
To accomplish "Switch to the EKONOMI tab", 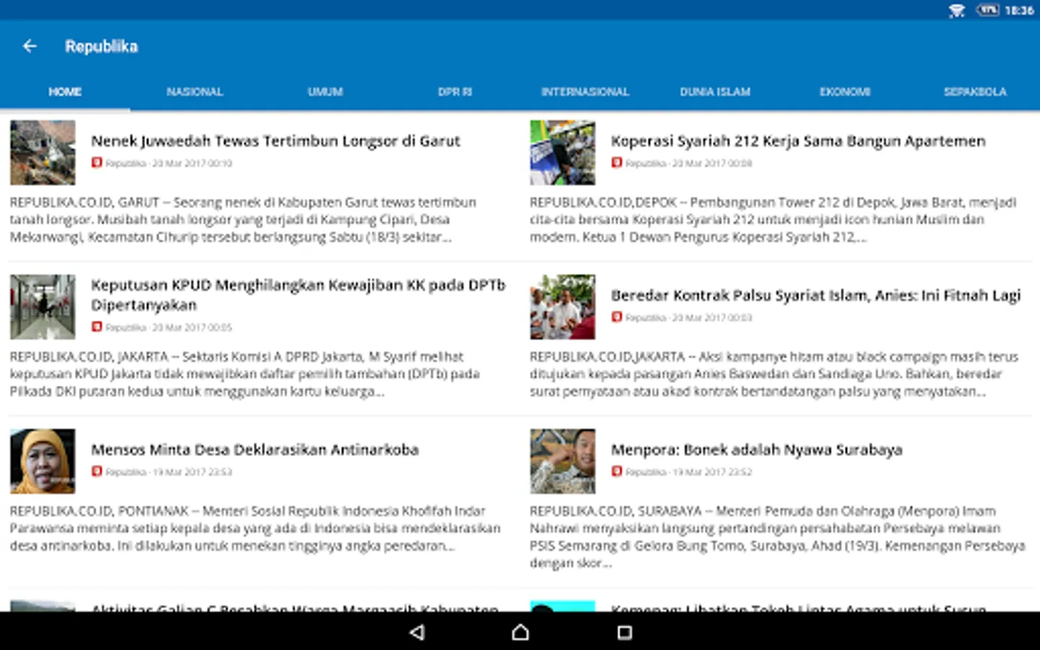I will [x=845, y=92].
